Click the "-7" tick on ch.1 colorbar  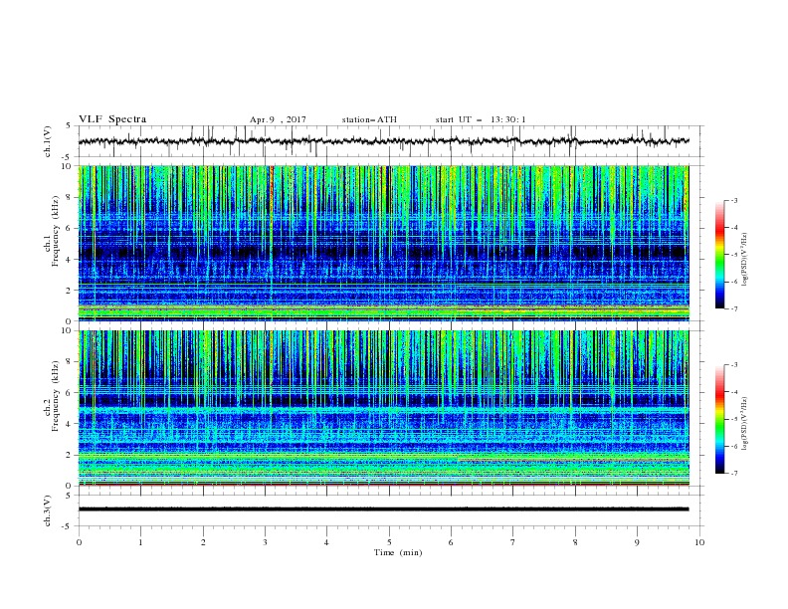click(734, 309)
